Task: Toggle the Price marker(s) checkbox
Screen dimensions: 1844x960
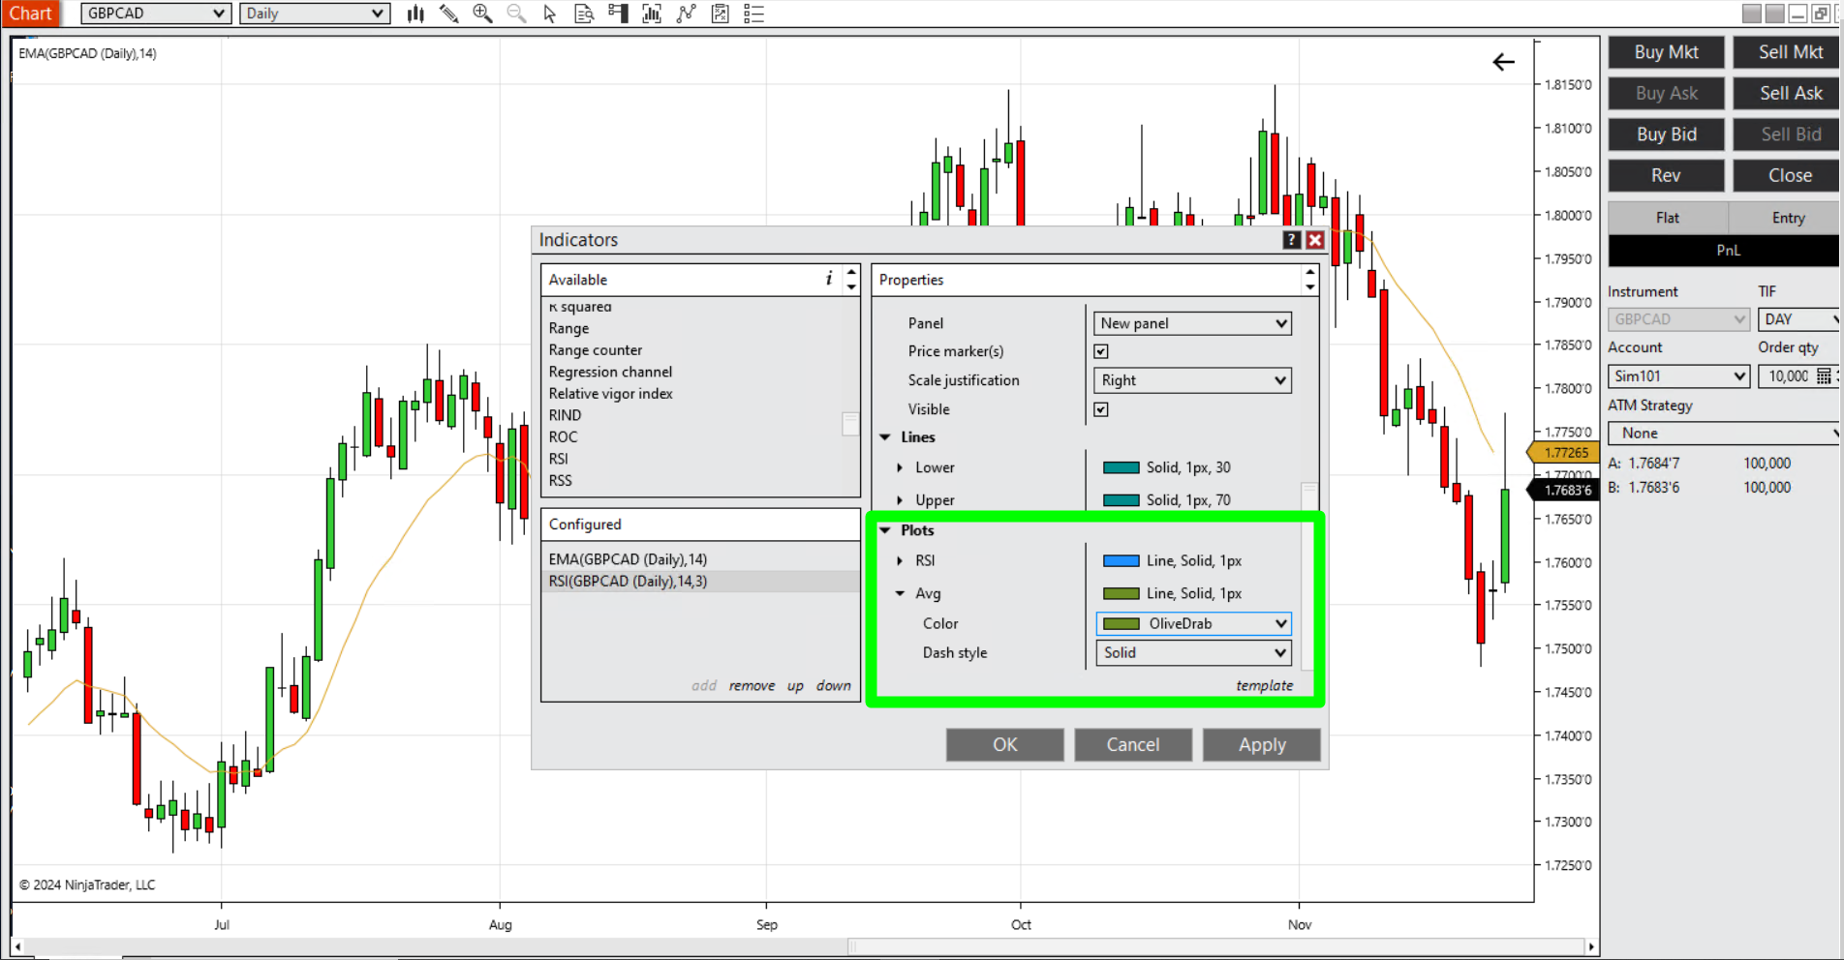Action: pyautogui.click(x=1101, y=351)
